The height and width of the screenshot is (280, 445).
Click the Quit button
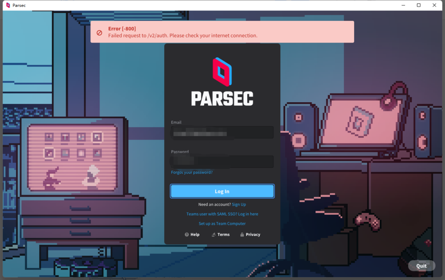pos(422,266)
